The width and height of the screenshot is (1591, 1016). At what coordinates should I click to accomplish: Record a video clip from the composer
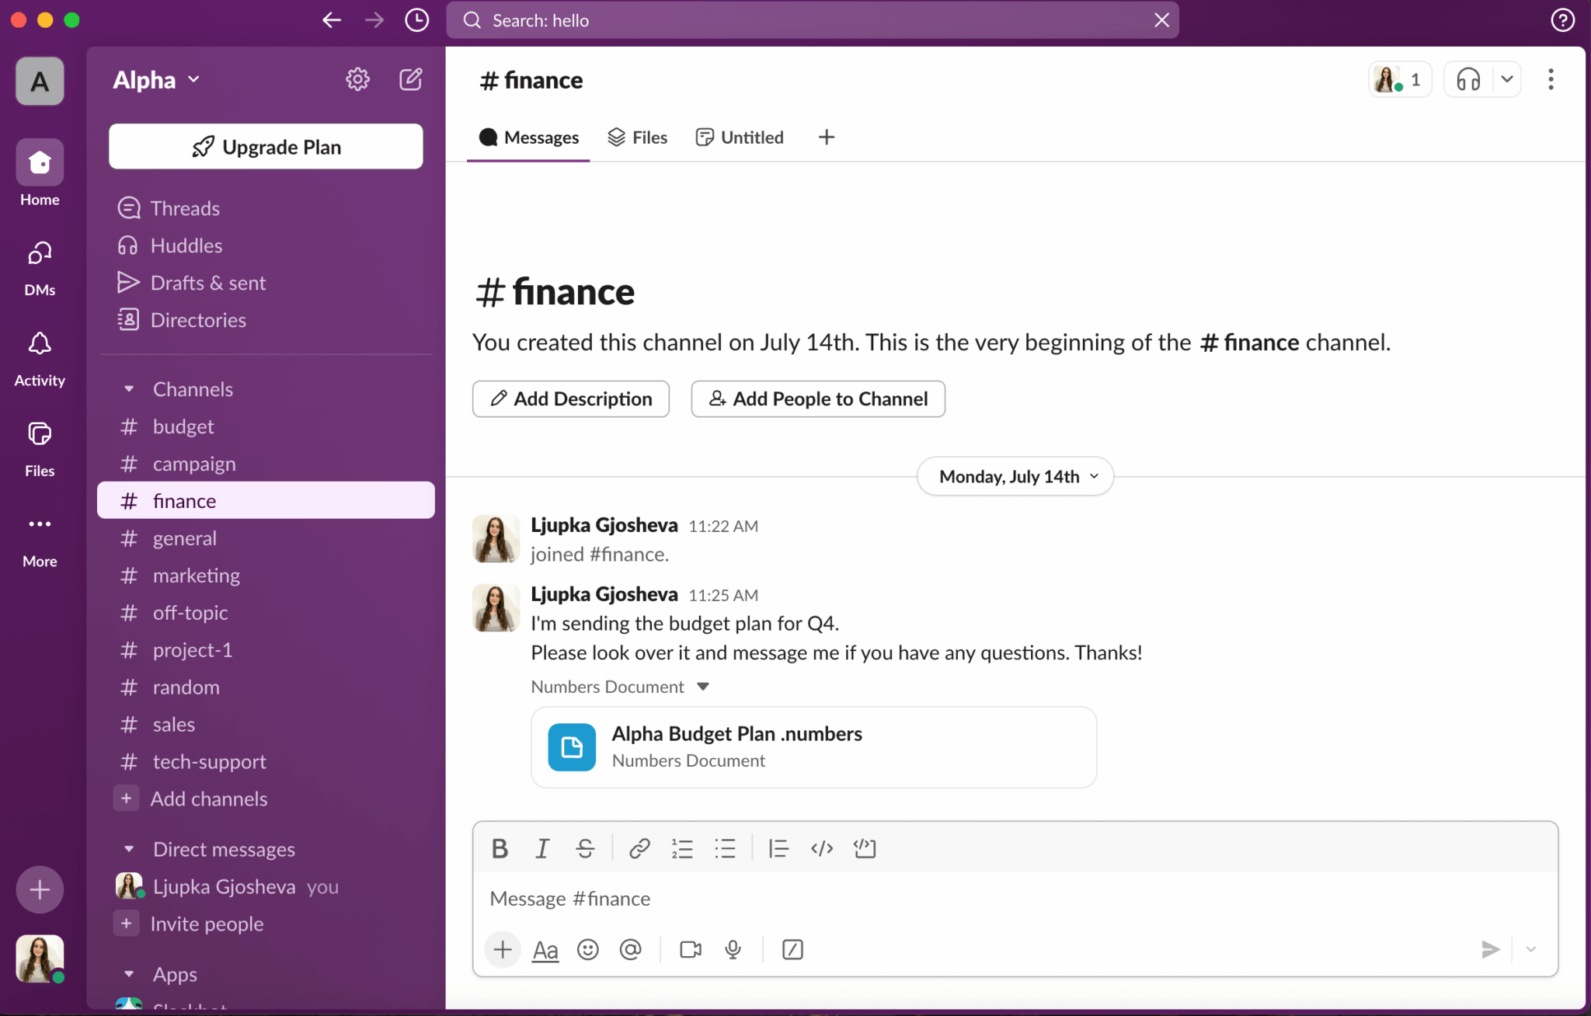point(689,949)
